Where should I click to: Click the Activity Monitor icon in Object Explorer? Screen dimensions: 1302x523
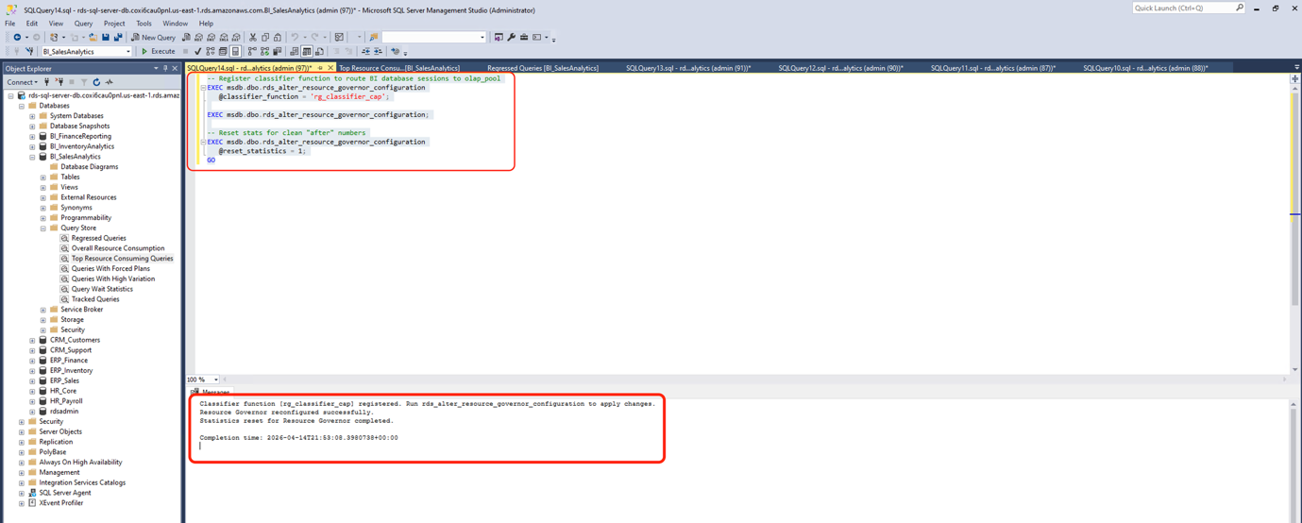coord(109,82)
